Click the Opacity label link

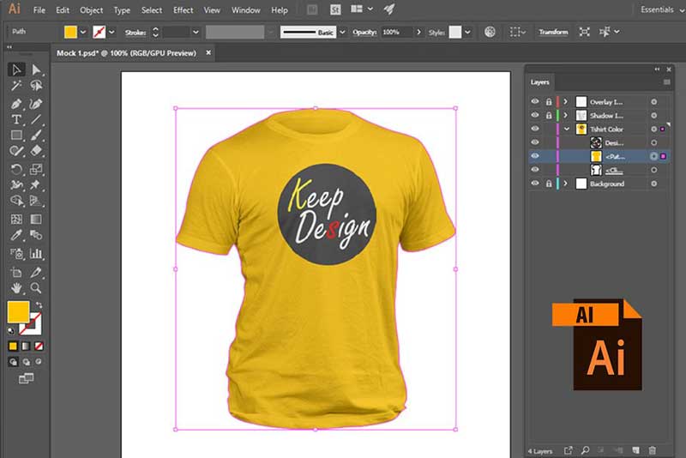pyautogui.click(x=364, y=32)
